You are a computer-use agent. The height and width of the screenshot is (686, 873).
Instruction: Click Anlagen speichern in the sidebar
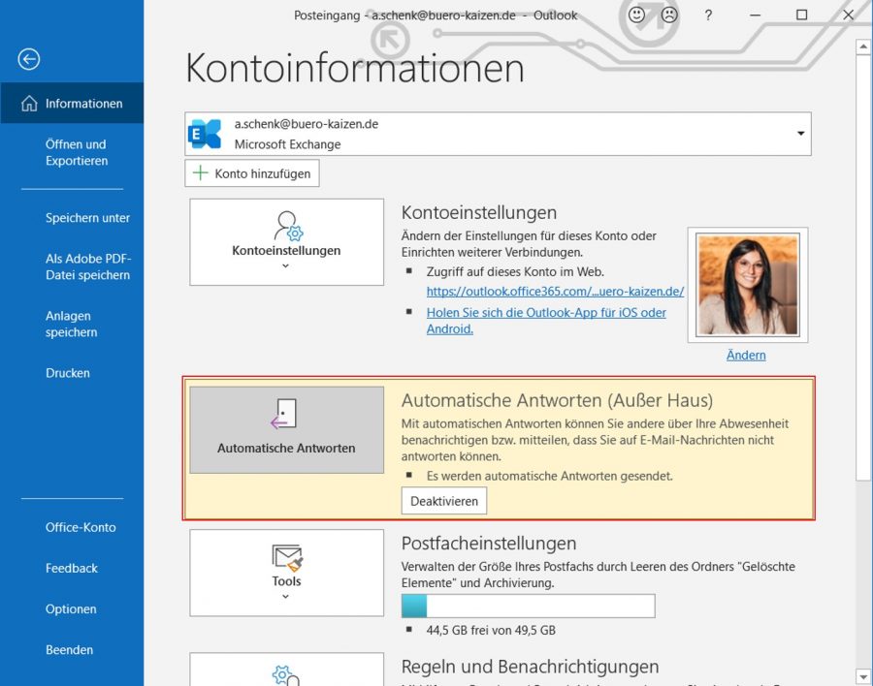71,324
